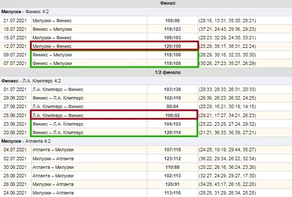The width and height of the screenshot is (292, 197).
Task: Select the score 125:91
Action: [x=173, y=184]
